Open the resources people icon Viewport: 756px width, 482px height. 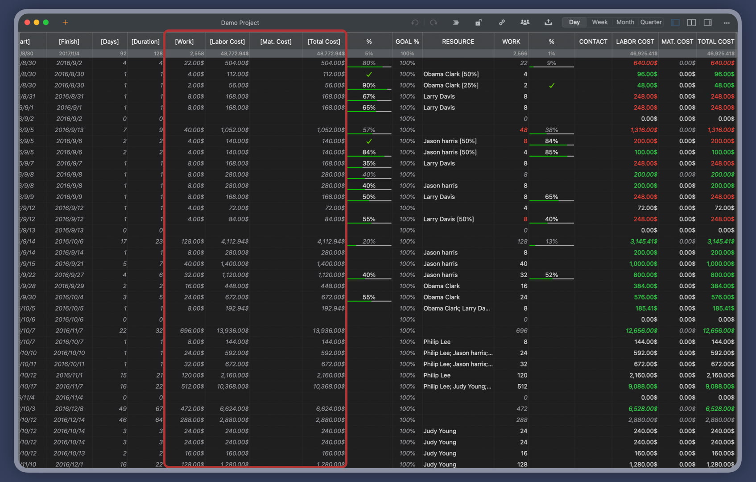click(525, 22)
